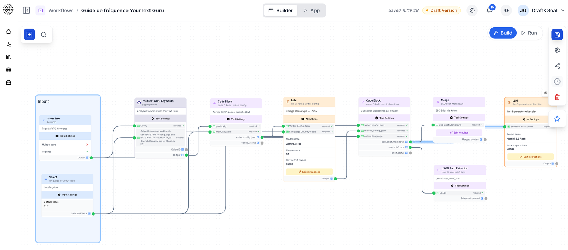
Task: Click the refined_config_json input row
Action: pyautogui.click(x=384, y=131)
